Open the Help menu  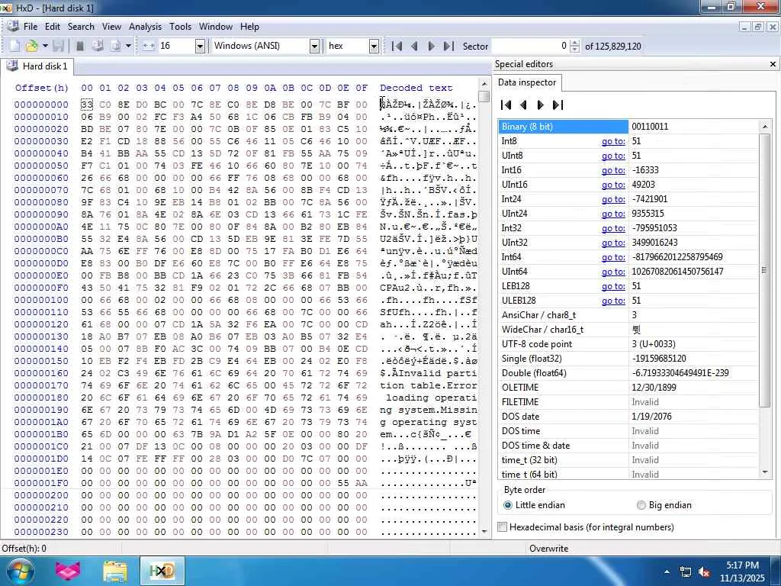249,27
